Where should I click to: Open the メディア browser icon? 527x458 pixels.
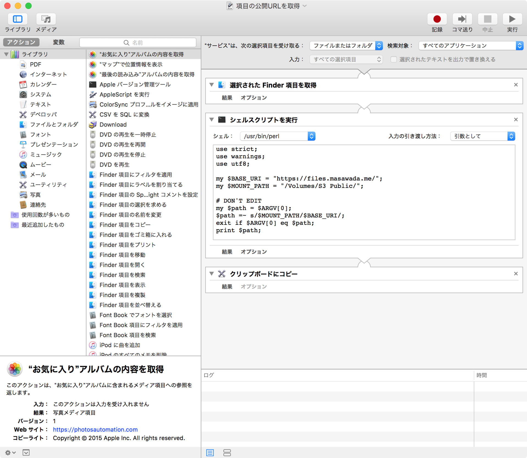(46, 19)
